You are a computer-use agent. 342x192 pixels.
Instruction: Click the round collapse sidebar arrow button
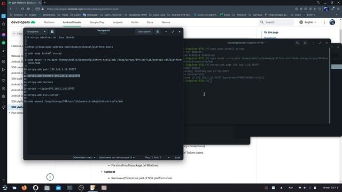pos(50,177)
